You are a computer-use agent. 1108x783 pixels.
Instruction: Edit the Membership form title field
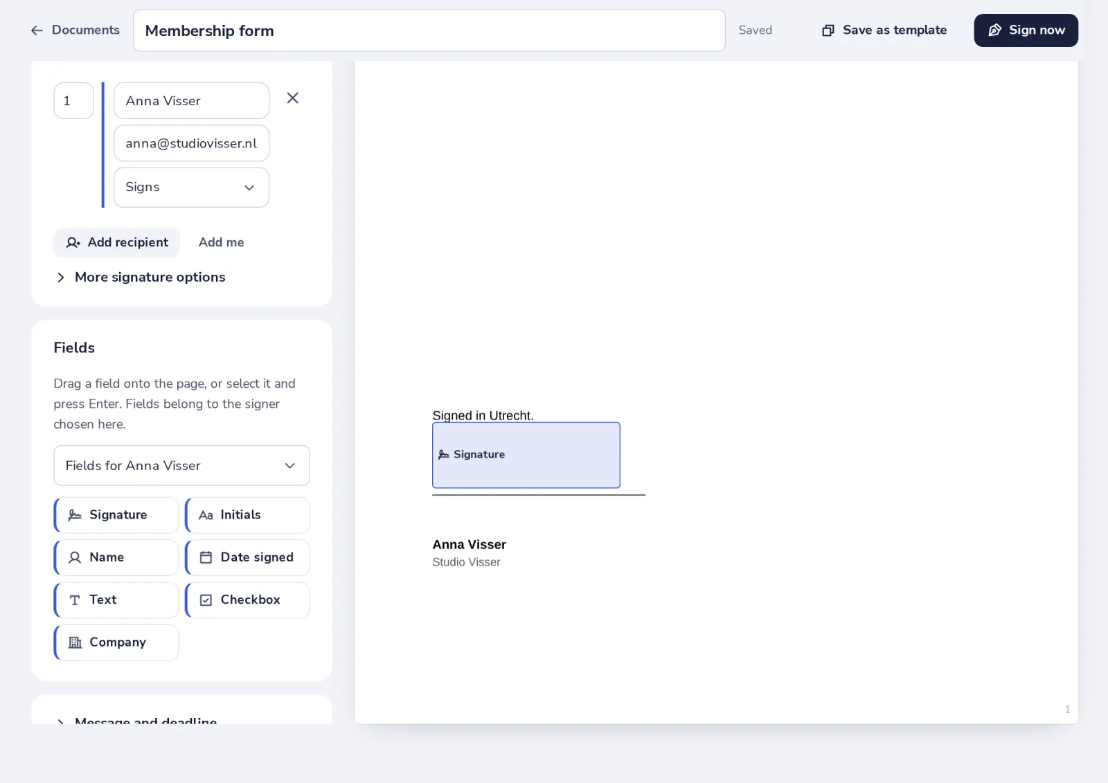[429, 30]
